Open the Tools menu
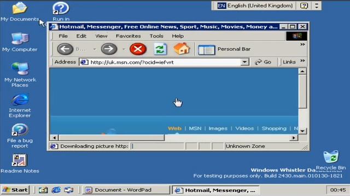Image resolution: width=350 pixels, height=196 pixels. click(x=156, y=36)
